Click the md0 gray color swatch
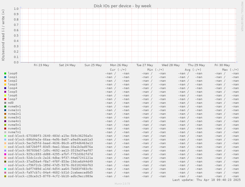The image size is (245, 187). point(5,103)
